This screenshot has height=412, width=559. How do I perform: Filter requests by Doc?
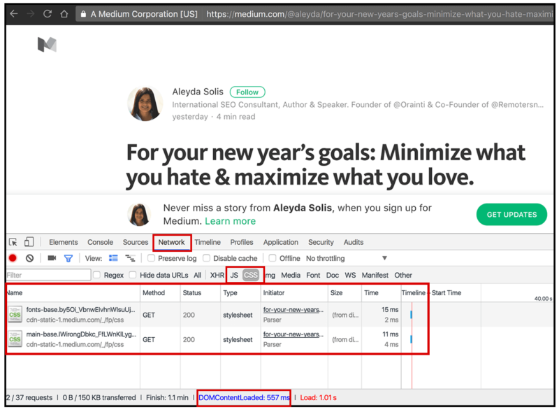pyautogui.click(x=333, y=275)
